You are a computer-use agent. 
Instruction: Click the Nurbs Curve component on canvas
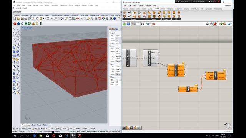(176, 70)
